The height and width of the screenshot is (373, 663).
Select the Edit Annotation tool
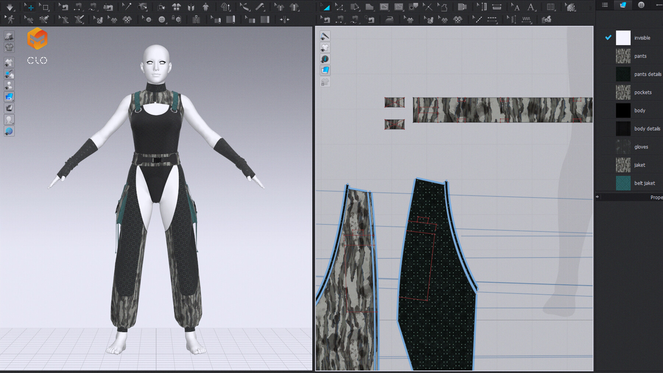(516, 7)
